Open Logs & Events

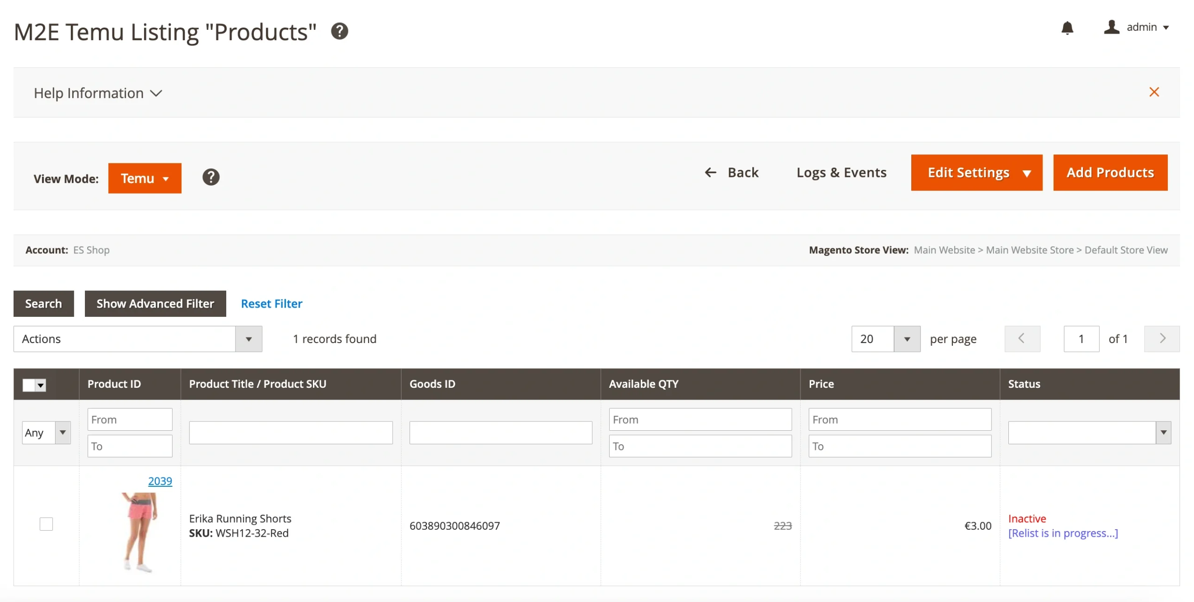(841, 173)
